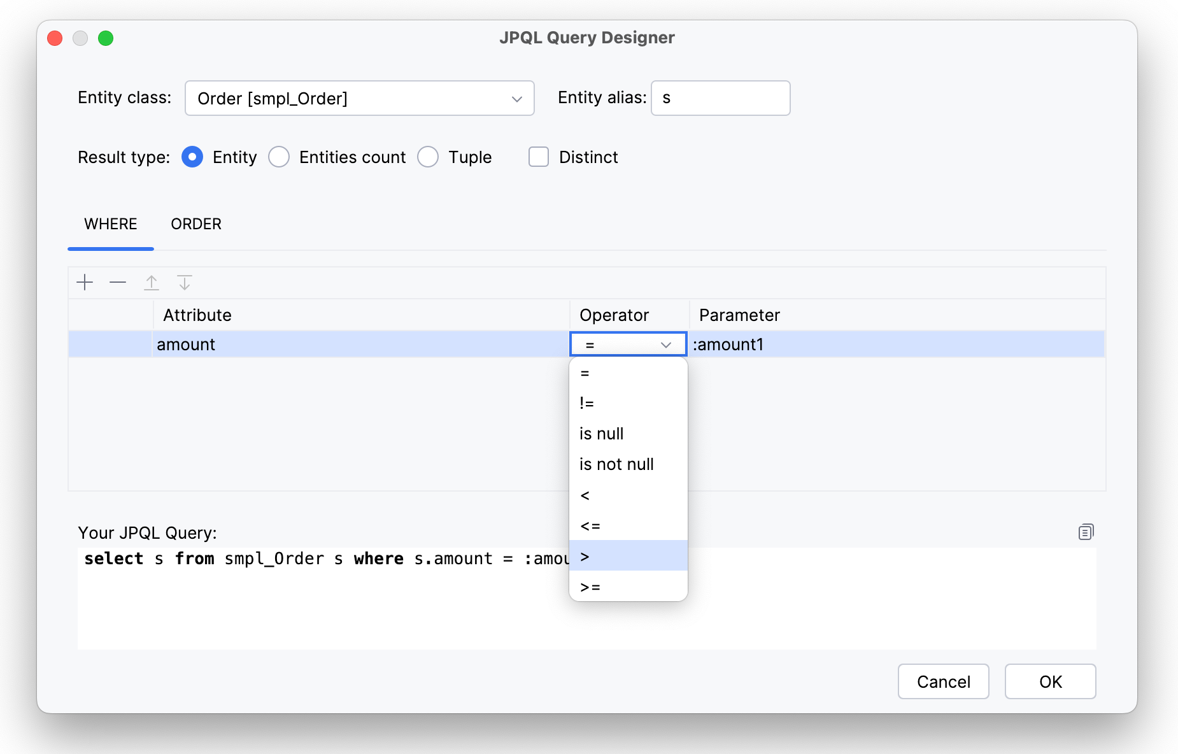
Task: Choose the 'is not null' operator
Action: click(x=616, y=464)
